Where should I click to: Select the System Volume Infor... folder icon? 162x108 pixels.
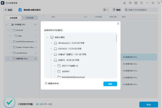tap(14, 47)
